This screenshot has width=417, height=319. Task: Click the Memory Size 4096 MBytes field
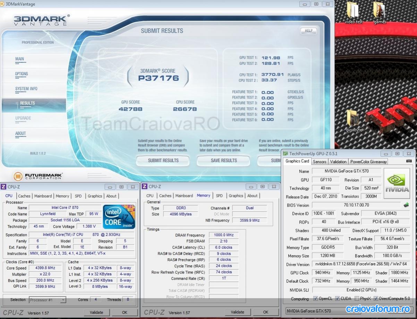180,214
